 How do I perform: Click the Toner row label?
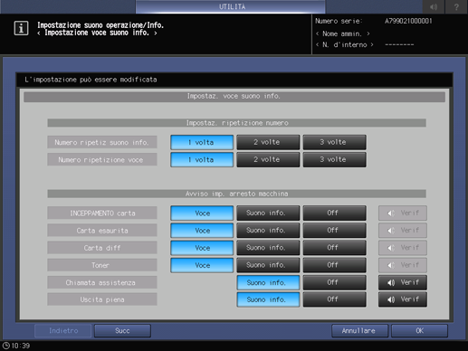point(102,265)
